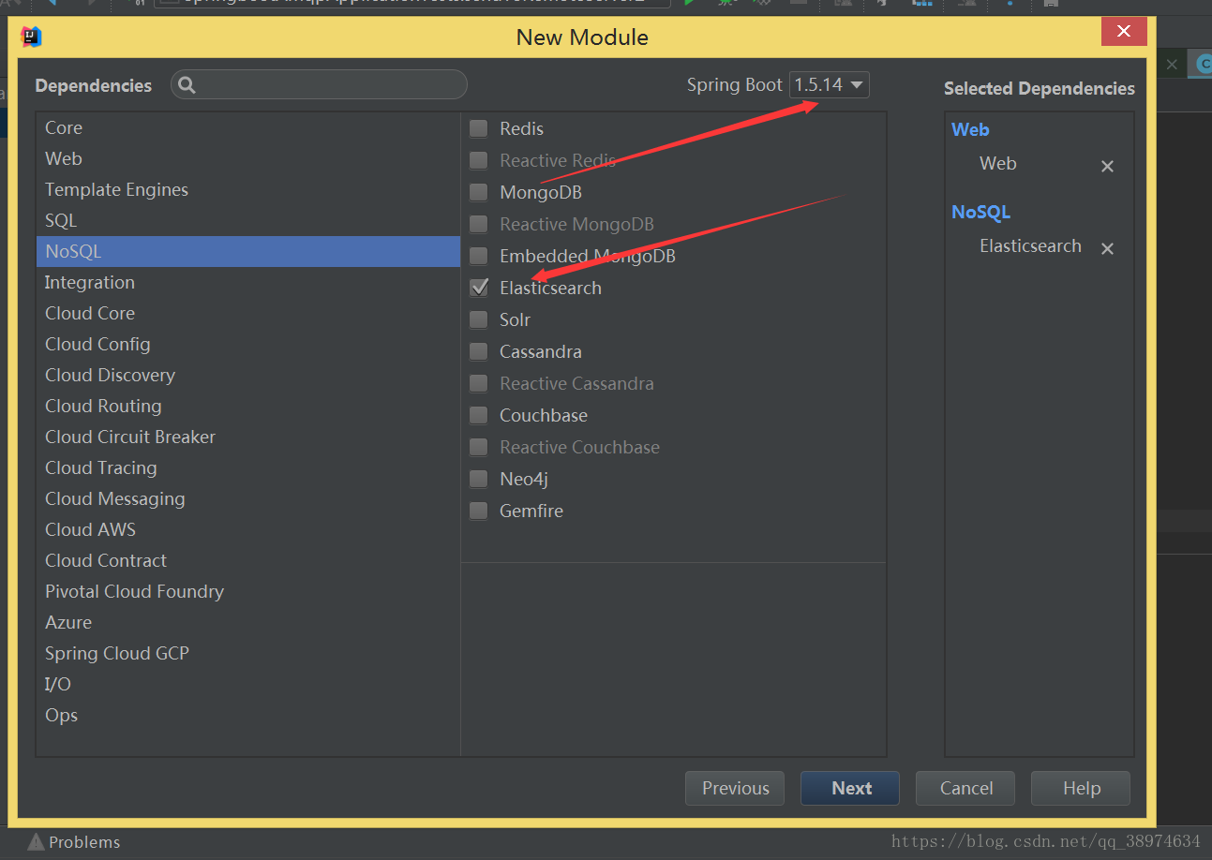Tick the Neo4j checkbox

pyautogui.click(x=479, y=479)
